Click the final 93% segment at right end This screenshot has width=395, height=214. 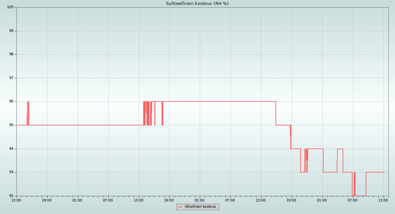[375, 172]
